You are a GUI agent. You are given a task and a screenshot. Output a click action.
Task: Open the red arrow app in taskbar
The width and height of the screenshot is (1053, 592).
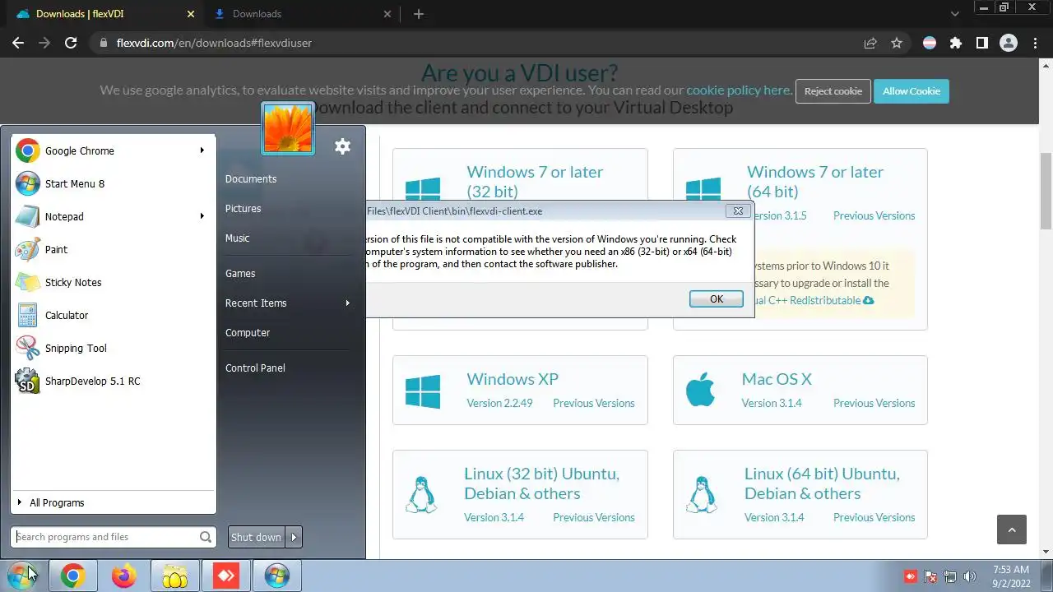tap(225, 576)
